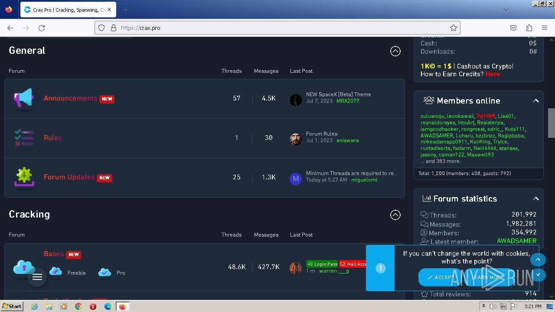
Task: Open Minimum Threads are required post
Action: pos(352,173)
